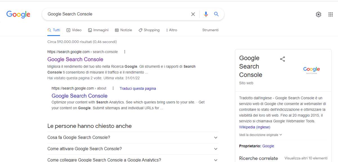Viewport: 338px width, 162px height.
Task: Expand "Vedi la descrizione originale"
Action: [x=261, y=135]
